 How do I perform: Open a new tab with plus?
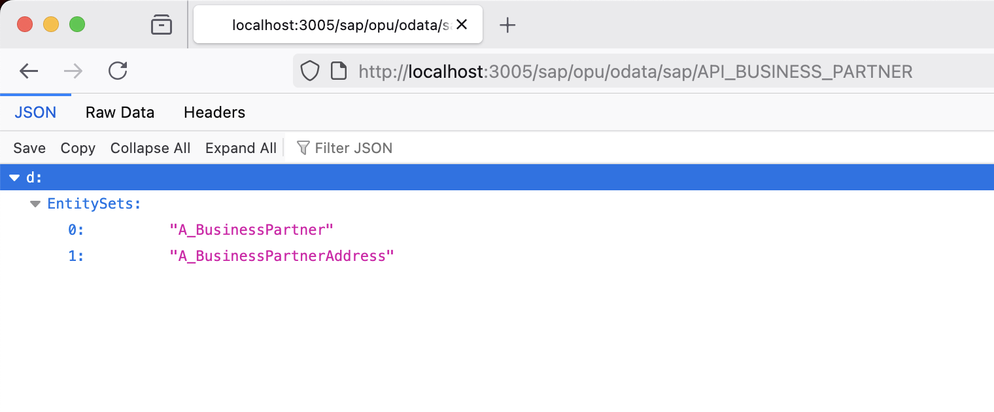point(507,25)
